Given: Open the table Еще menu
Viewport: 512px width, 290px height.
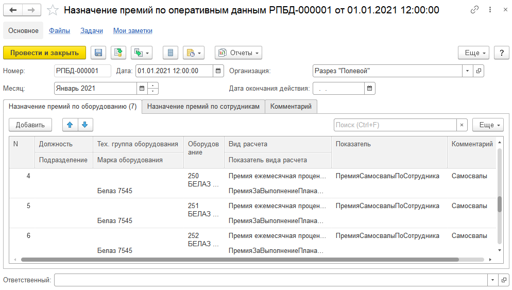Looking at the screenshot, I should pos(488,125).
